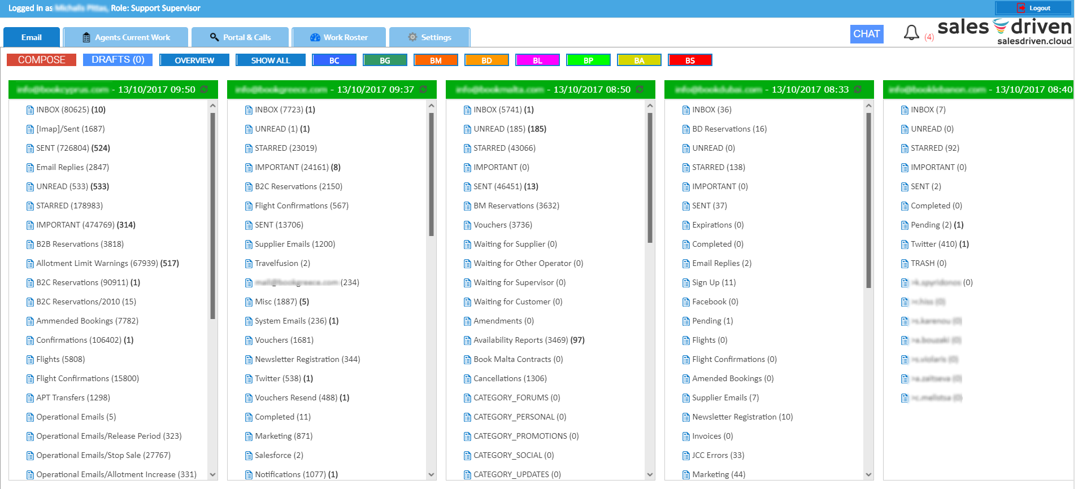Click scroll-down arrow in third mailbox panel
The width and height of the screenshot is (1078, 489).
[650, 475]
